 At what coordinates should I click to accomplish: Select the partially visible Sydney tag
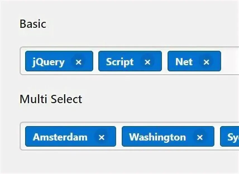tap(230, 136)
